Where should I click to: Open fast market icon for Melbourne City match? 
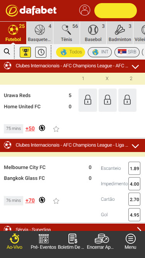click(x=42, y=200)
